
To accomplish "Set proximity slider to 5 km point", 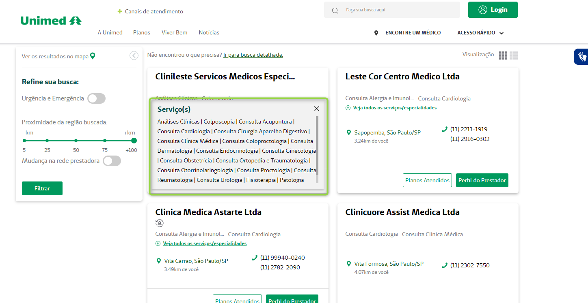I will pyautogui.click(x=24, y=141).
